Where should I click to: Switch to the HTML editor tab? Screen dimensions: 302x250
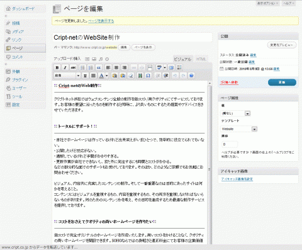[201, 59]
